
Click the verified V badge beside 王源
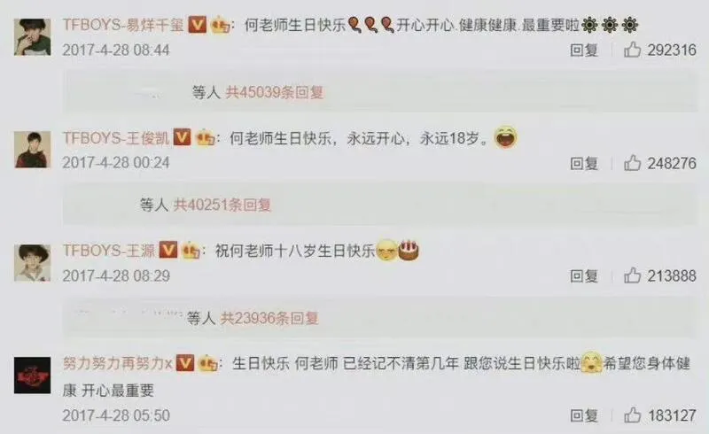click(x=168, y=250)
